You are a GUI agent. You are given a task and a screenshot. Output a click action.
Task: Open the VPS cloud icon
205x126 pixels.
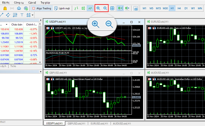(19, 8)
